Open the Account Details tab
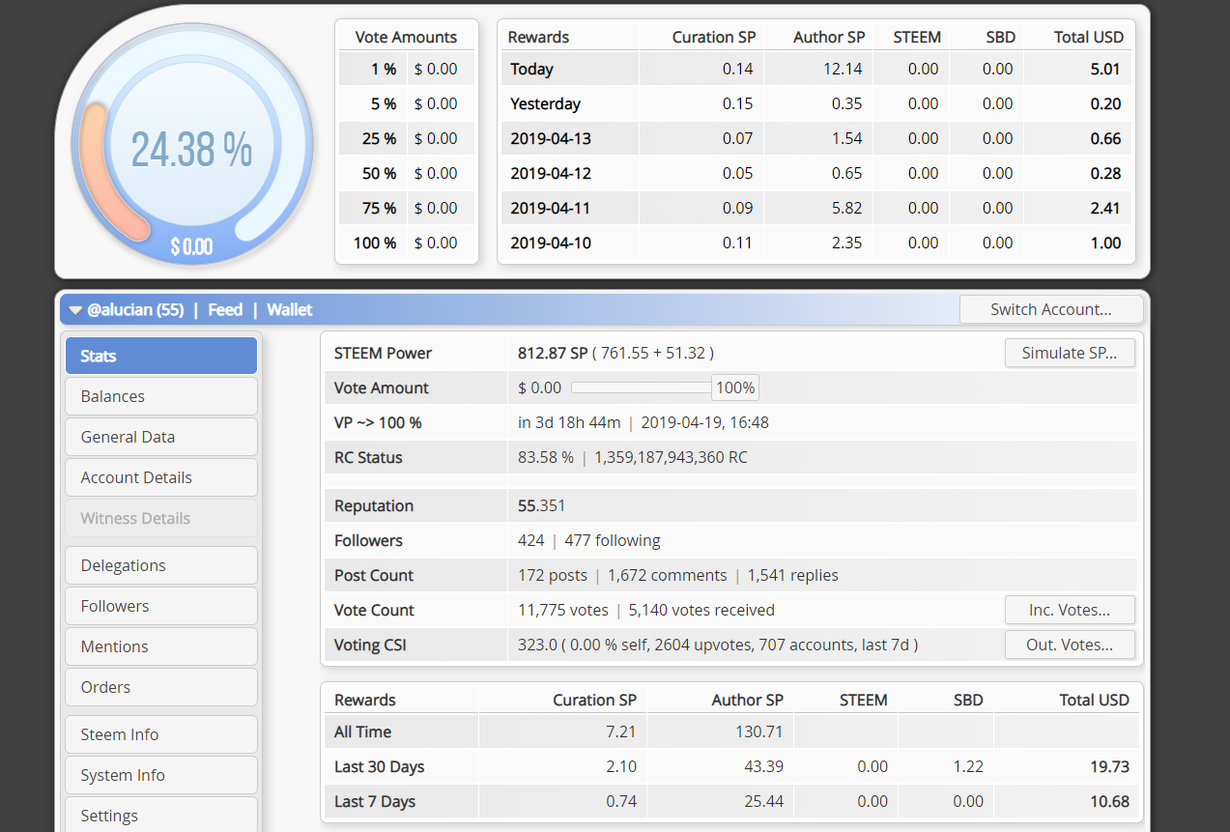1230x832 pixels. [161, 477]
